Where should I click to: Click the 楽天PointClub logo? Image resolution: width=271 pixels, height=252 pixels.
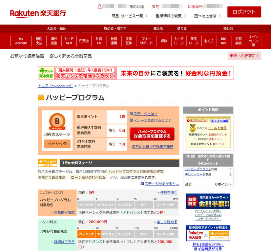pos(197,121)
